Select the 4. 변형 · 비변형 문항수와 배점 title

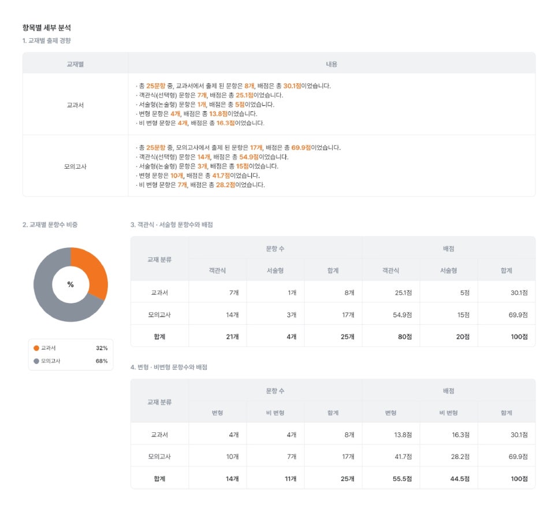(x=169, y=367)
